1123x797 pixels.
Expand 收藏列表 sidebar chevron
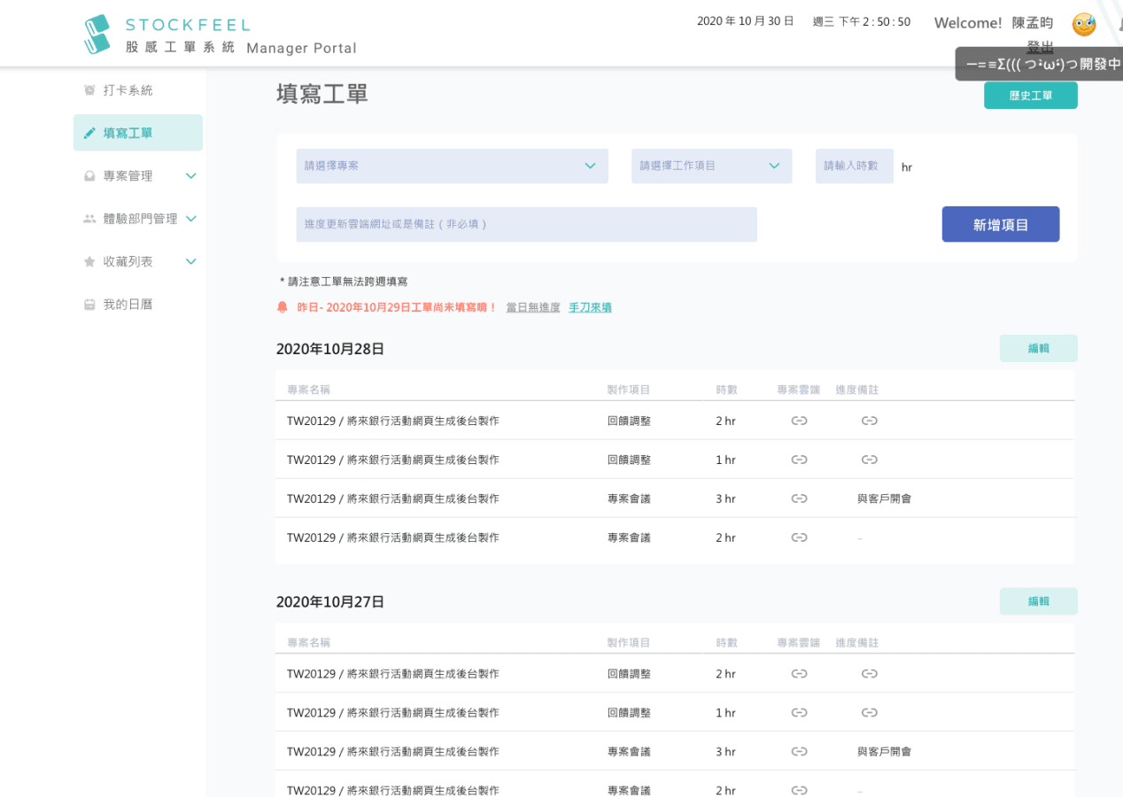click(x=190, y=261)
